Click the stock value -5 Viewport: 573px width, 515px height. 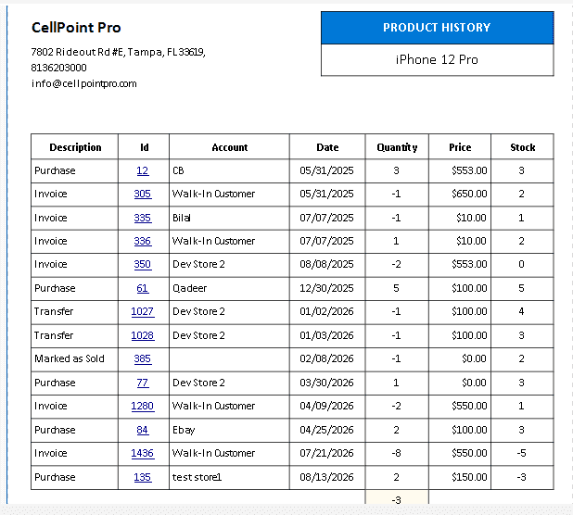(x=521, y=453)
